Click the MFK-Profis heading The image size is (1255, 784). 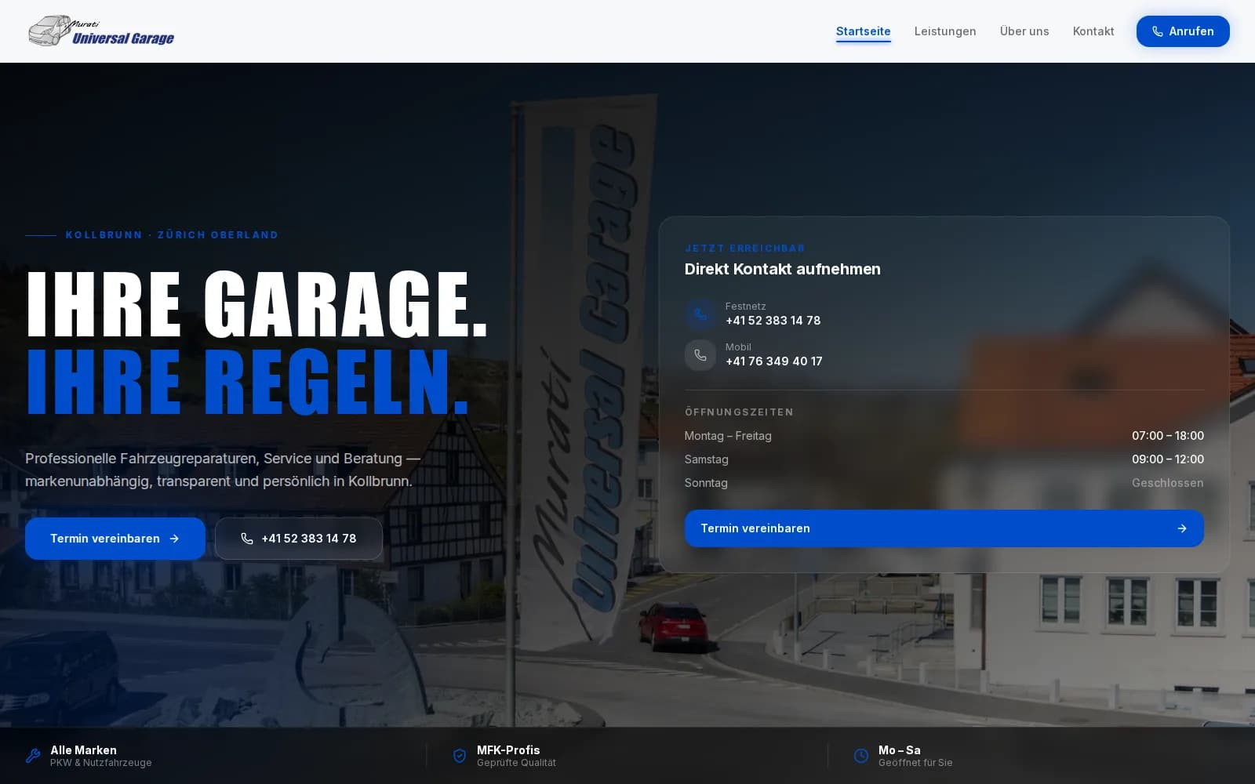pyautogui.click(x=508, y=750)
